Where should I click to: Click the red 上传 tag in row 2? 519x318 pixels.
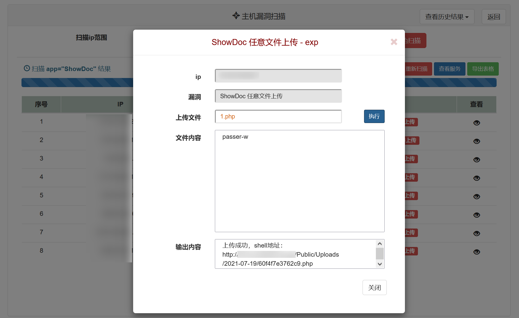tap(412, 140)
